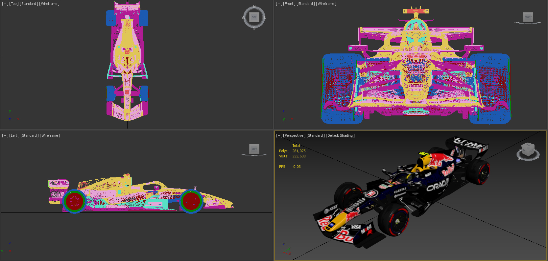The image size is (548, 261).
Task: Click the [Perspective] view label menu
Action: point(294,135)
